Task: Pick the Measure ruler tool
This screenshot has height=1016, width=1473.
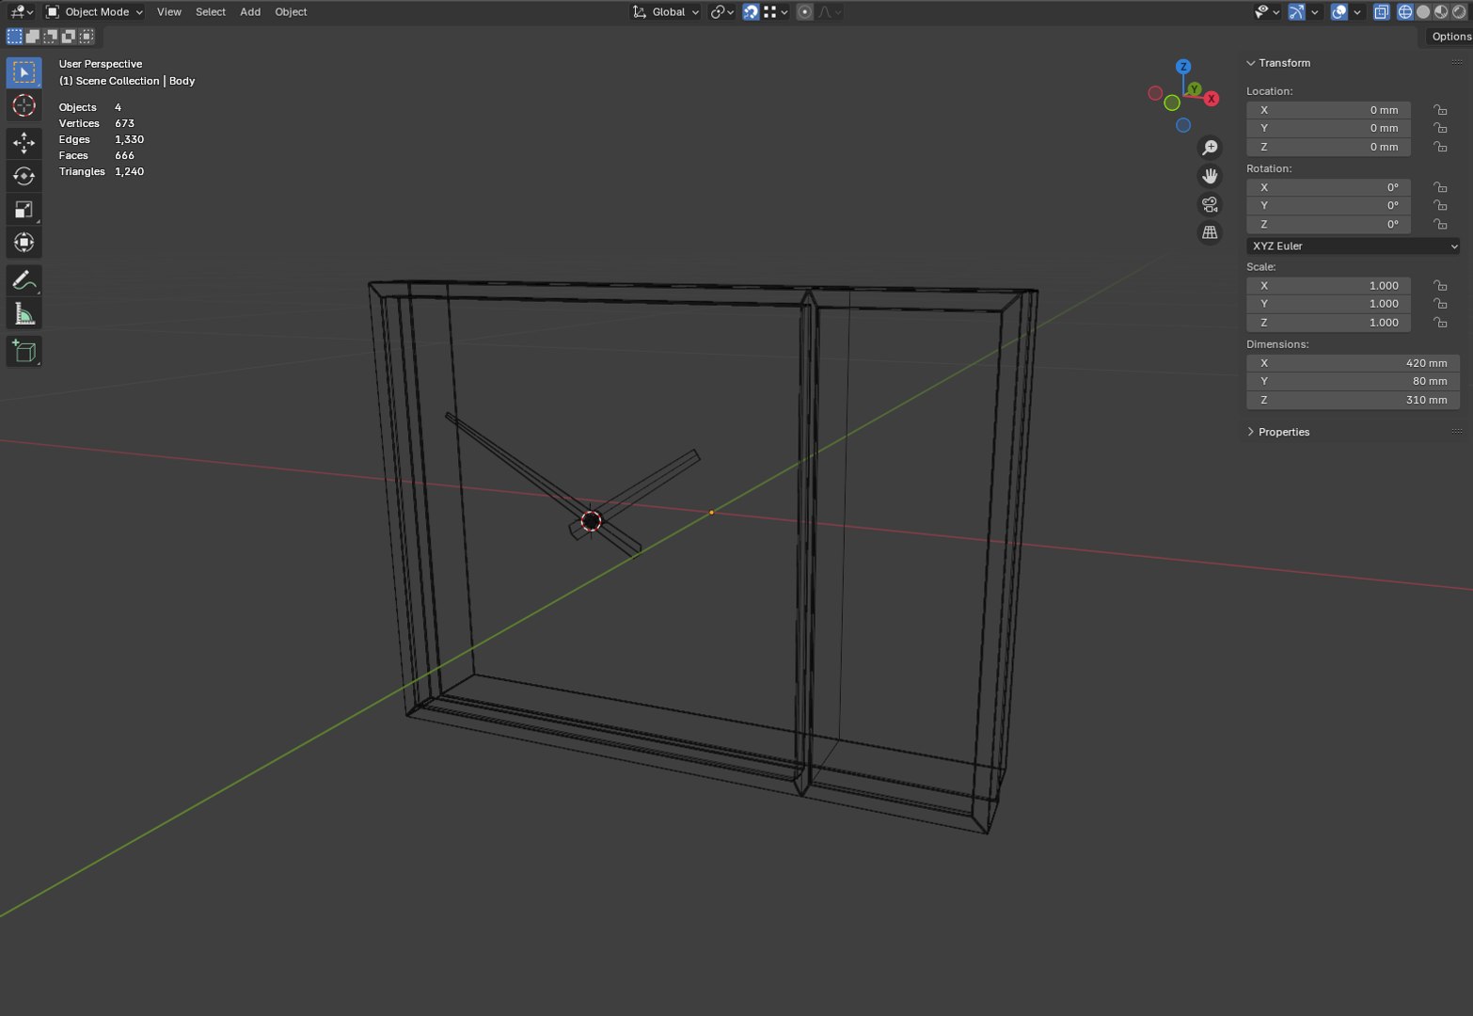Action: 24,313
